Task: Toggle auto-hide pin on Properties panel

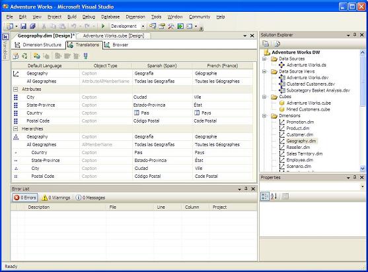Action: [x=355, y=177]
